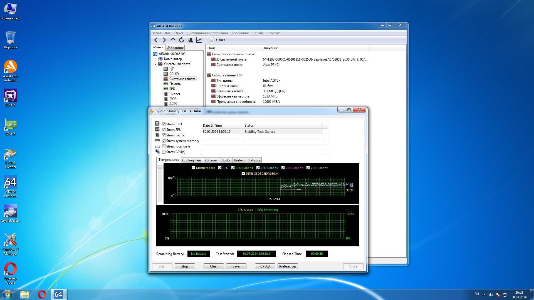Image resolution: width=534 pixels, height=300 pixels.
Task: Click the temperature graph scale slider
Action: 160,167
